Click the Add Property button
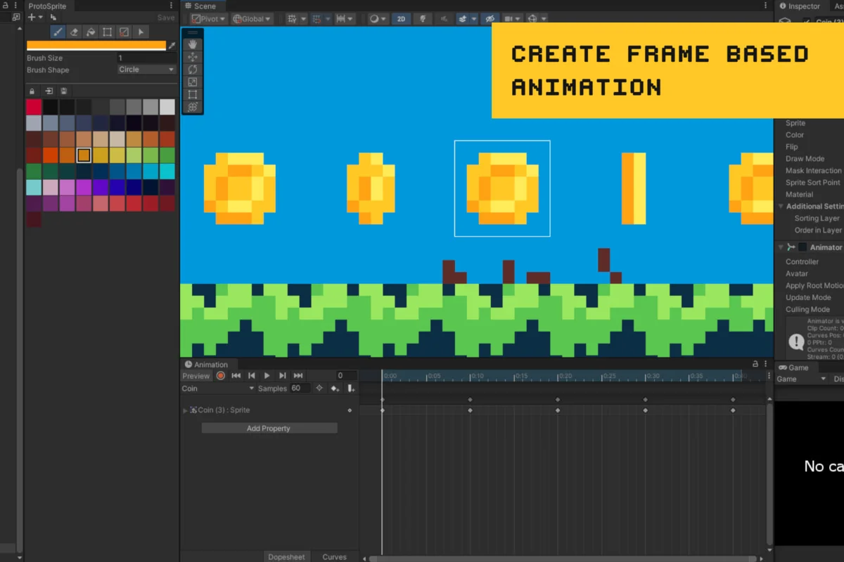Image resolution: width=844 pixels, height=562 pixels. pos(269,429)
